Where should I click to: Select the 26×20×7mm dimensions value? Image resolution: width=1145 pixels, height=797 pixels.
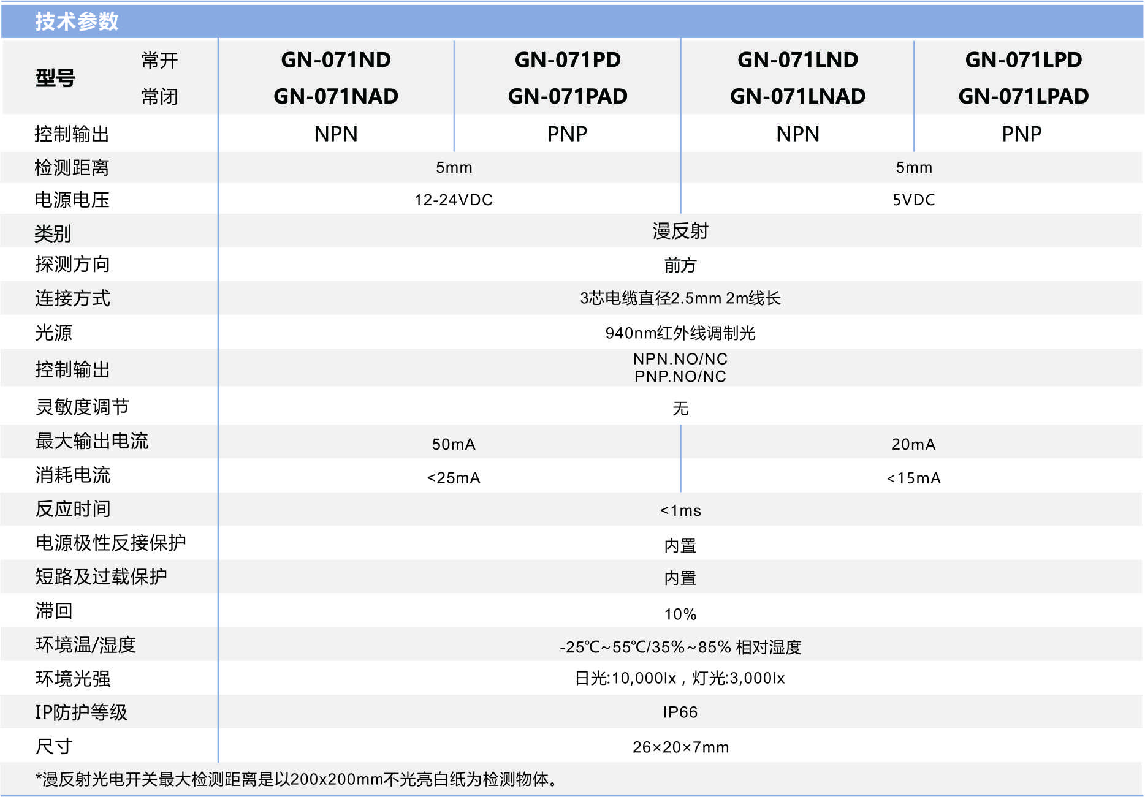[x=680, y=747]
